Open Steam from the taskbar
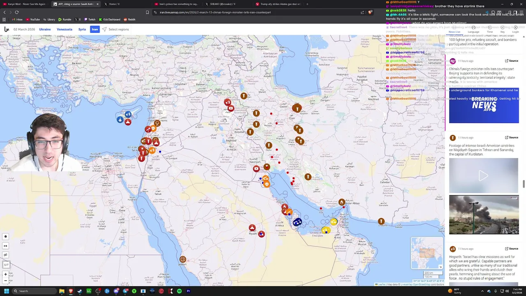 [80, 291]
